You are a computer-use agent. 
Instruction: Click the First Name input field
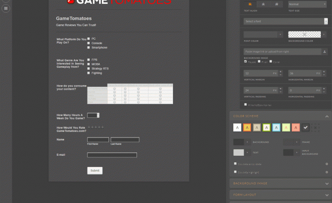[x=98, y=140]
